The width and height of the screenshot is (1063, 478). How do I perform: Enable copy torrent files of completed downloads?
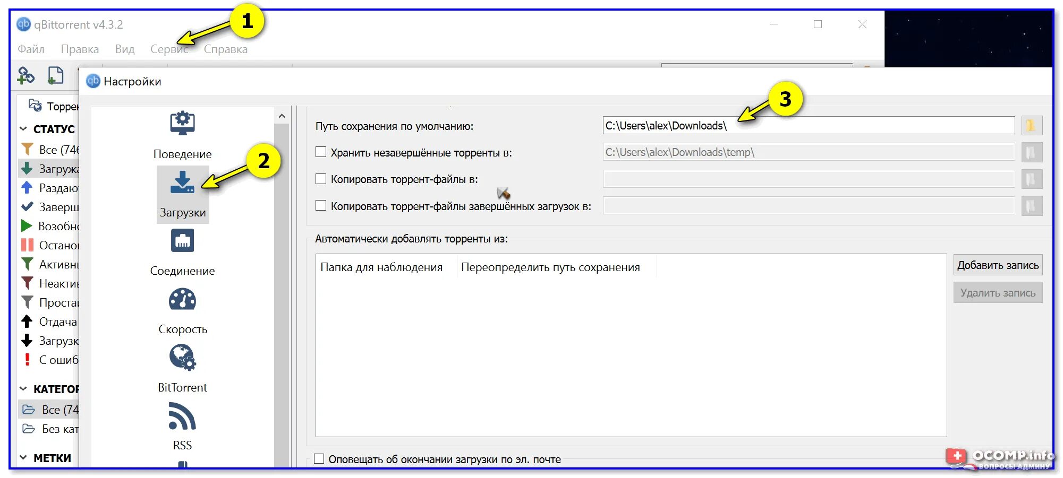(321, 205)
